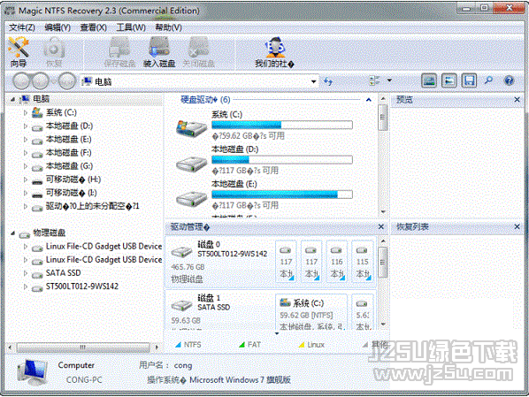Open the 文件(Z) menu
Screen dimensions: 529x397
click(x=22, y=27)
